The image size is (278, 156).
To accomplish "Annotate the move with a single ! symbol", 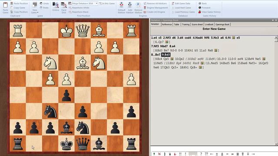I will 185,154.
